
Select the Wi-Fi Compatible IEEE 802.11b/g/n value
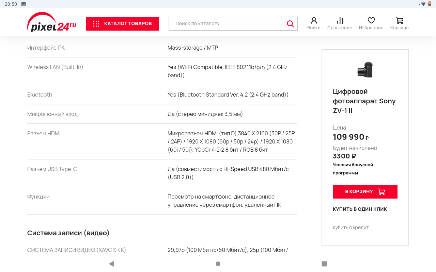click(x=228, y=71)
